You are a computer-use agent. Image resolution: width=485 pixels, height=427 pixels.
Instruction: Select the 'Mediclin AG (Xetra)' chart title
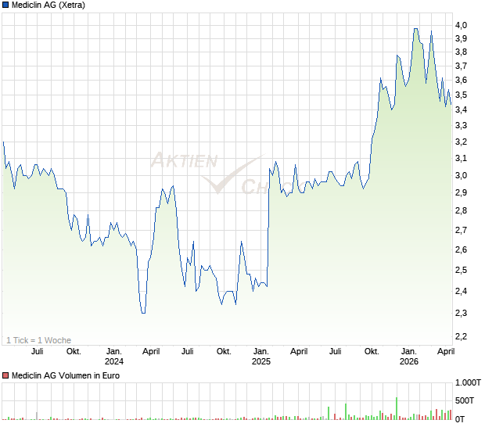[x=48, y=5]
